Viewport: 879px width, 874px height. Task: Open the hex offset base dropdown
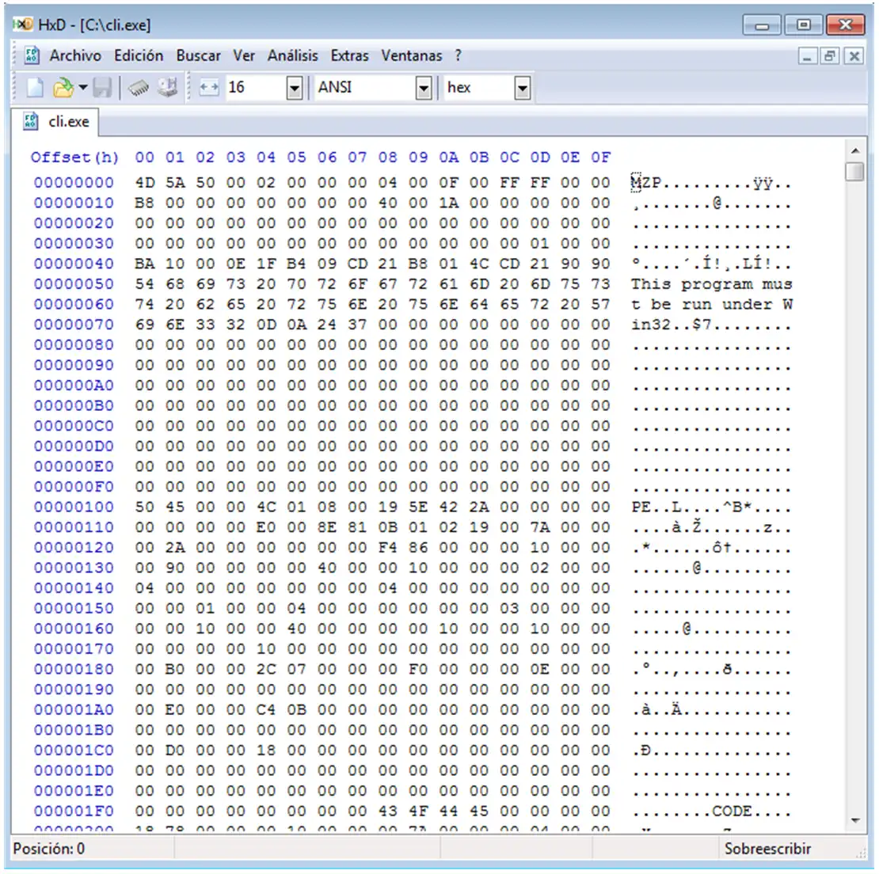click(522, 88)
